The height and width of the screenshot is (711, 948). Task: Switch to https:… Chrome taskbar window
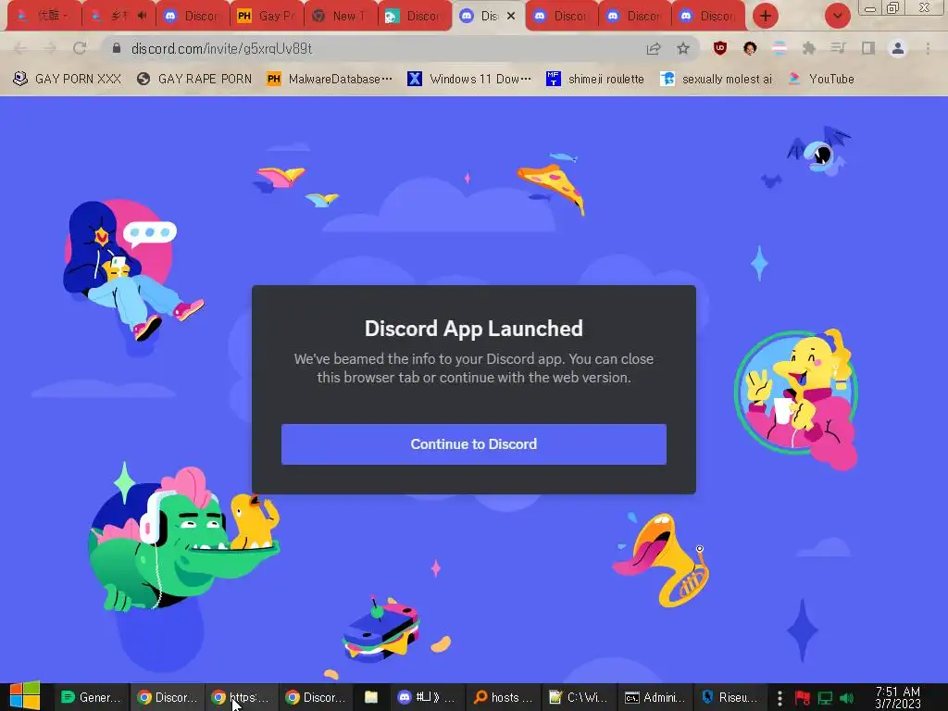coord(241,697)
